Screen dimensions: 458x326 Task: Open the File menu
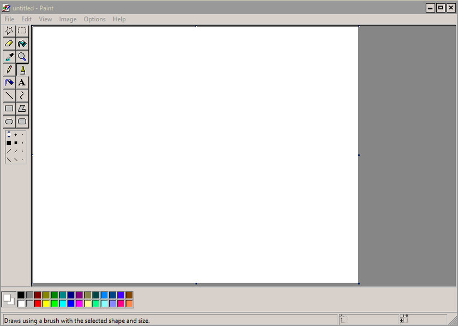pyautogui.click(x=9, y=19)
